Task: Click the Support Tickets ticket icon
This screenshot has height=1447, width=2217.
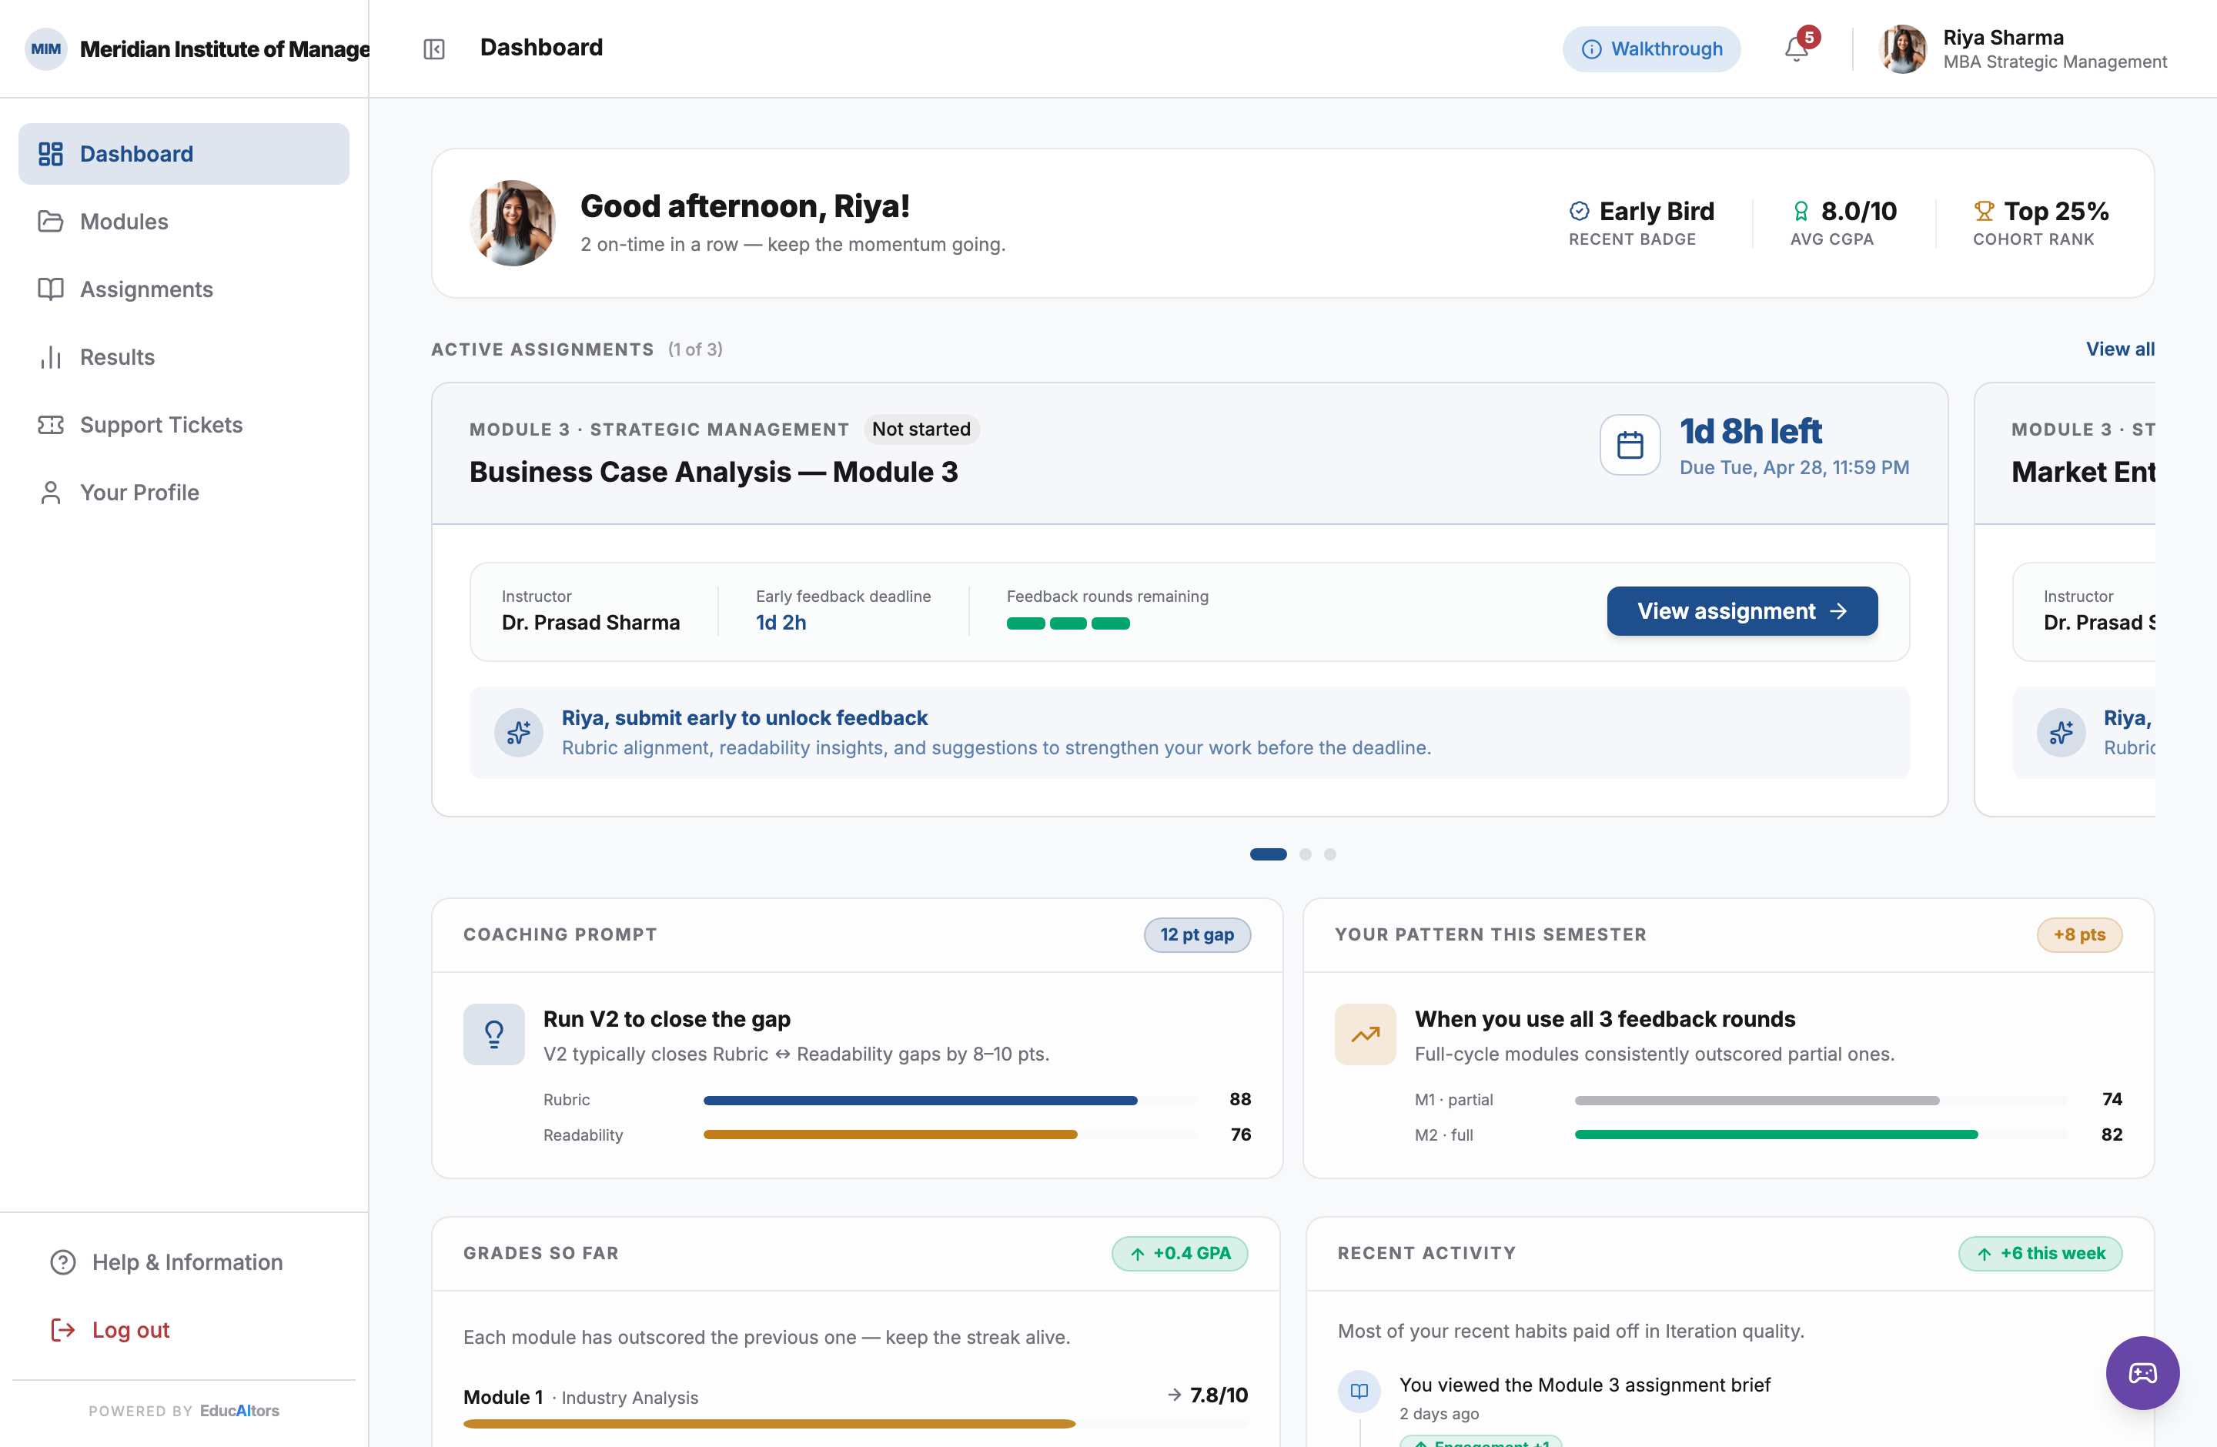Action: 50,425
